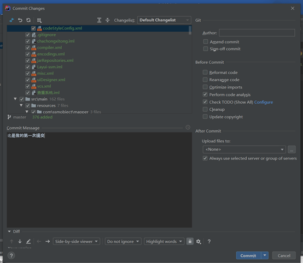303x263 pixels.
Task: Enable Update copyright checkbox
Action: tap(205, 117)
